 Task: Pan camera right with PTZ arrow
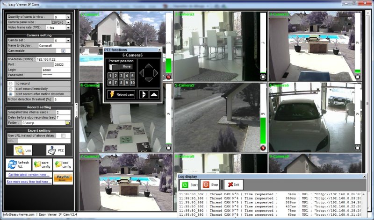[x=156, y=73]
